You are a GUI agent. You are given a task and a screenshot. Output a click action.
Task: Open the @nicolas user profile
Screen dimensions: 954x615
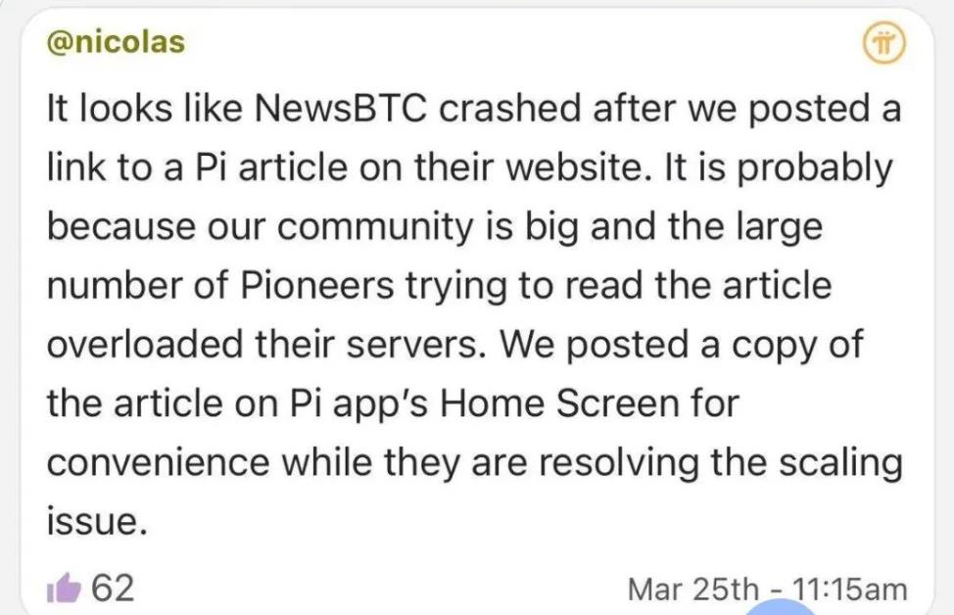pos(116,42)
